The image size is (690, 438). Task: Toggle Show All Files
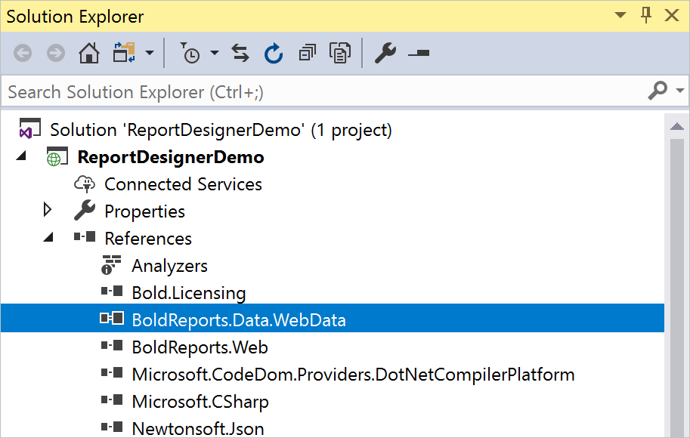340,53
